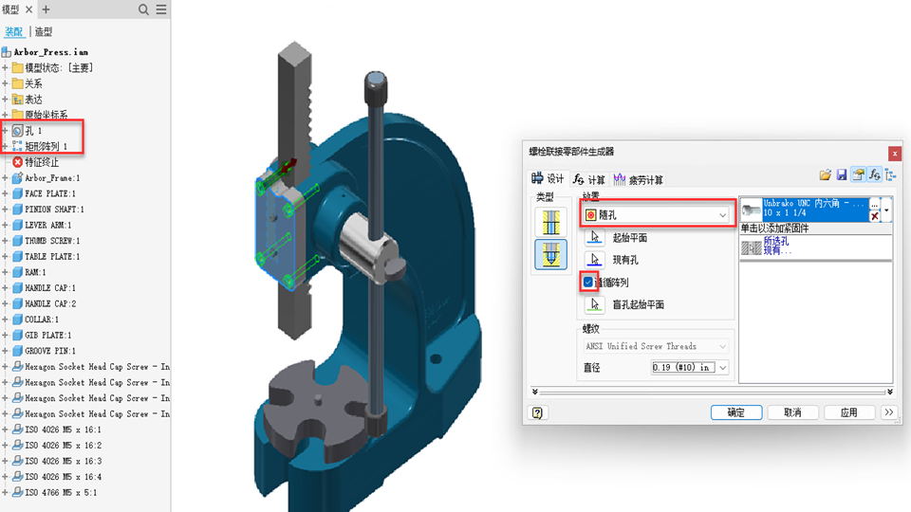
Task: Open the help question-mark button
Action: (537, 412)
